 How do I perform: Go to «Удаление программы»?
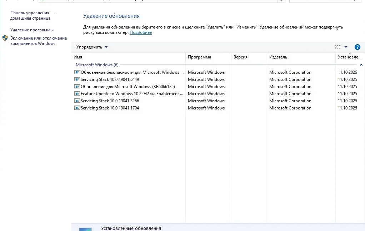(32, 30)
